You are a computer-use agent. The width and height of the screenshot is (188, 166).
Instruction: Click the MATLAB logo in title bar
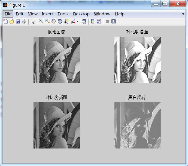[5, 5]
